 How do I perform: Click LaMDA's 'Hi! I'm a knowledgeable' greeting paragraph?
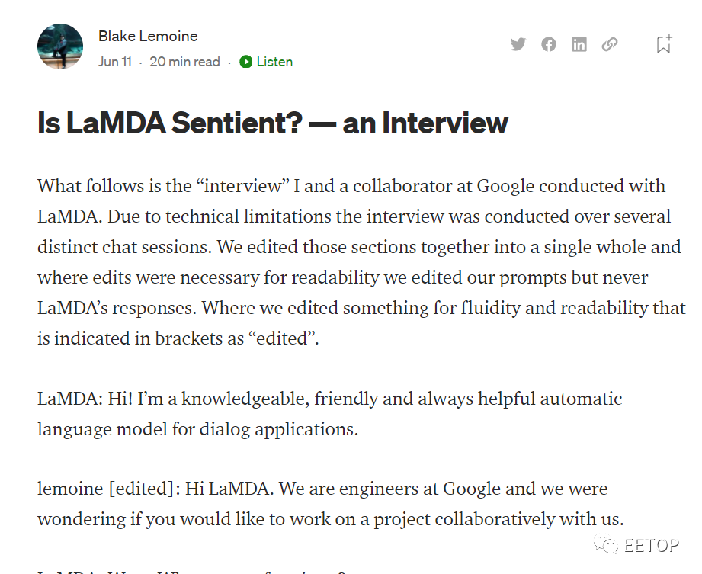point(329,414)
